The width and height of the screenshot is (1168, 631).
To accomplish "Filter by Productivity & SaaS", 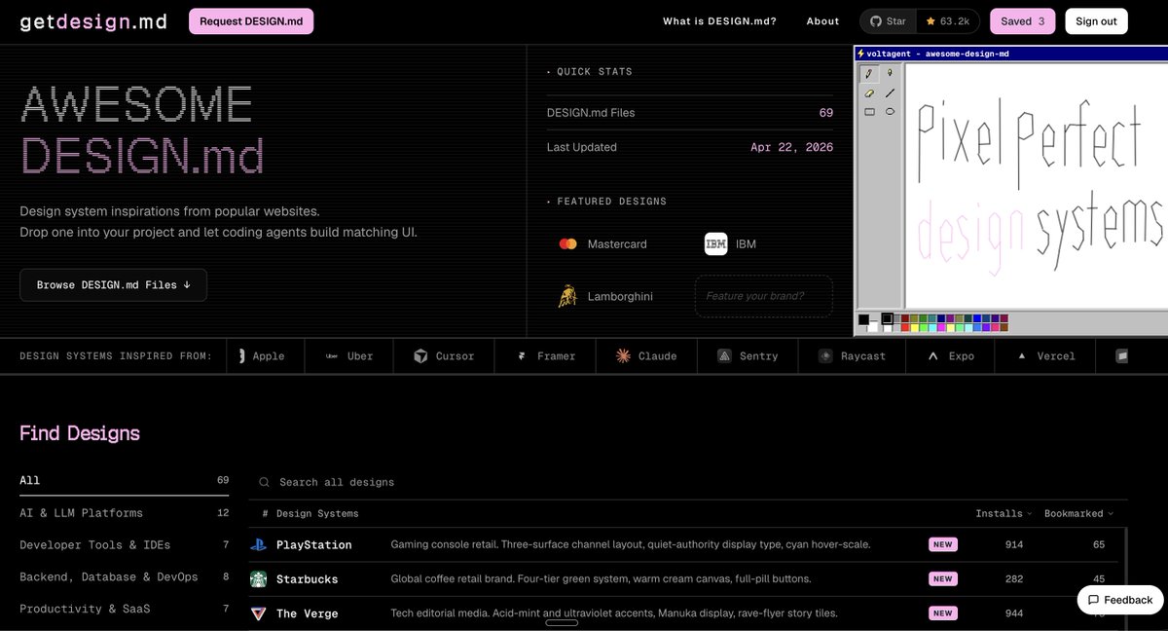I will (x=124, y=610).
